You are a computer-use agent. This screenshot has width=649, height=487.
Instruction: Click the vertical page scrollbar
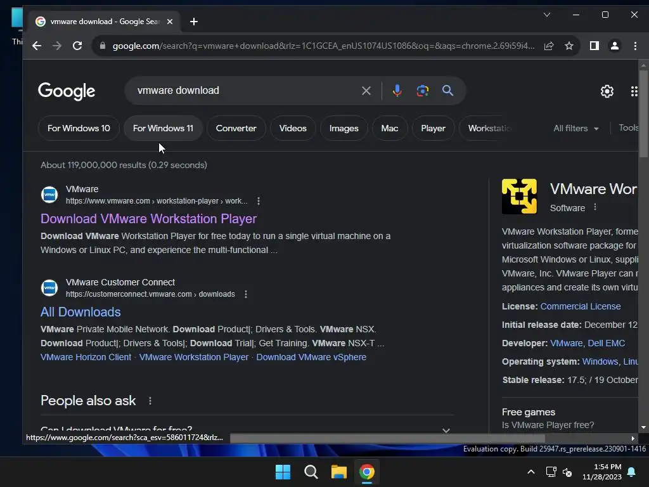tap(643, 114)
